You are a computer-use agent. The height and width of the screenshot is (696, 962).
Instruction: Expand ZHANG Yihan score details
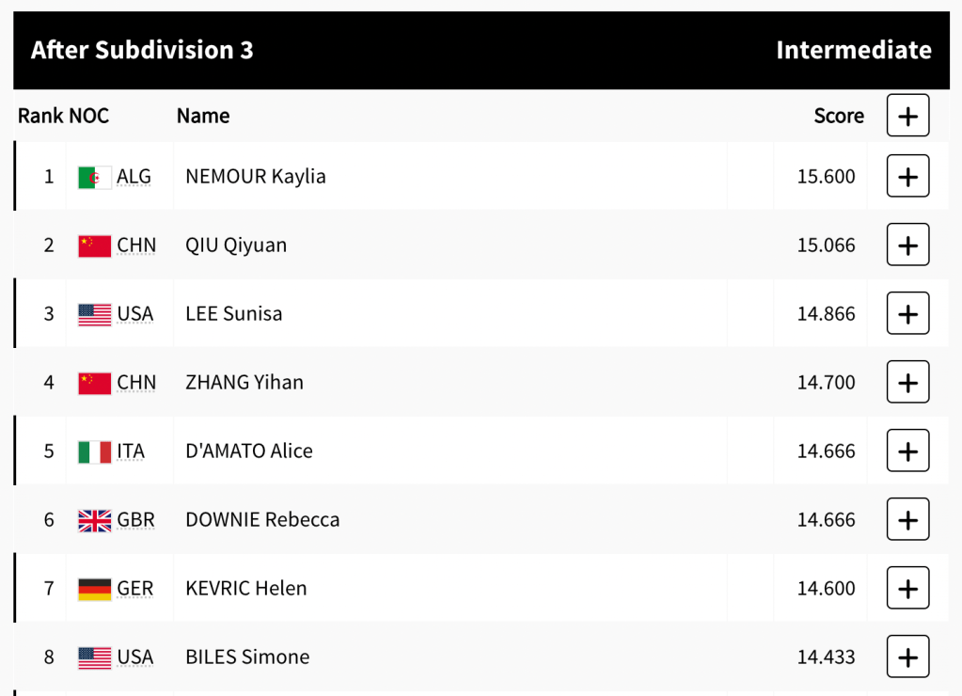pos(907,382)
